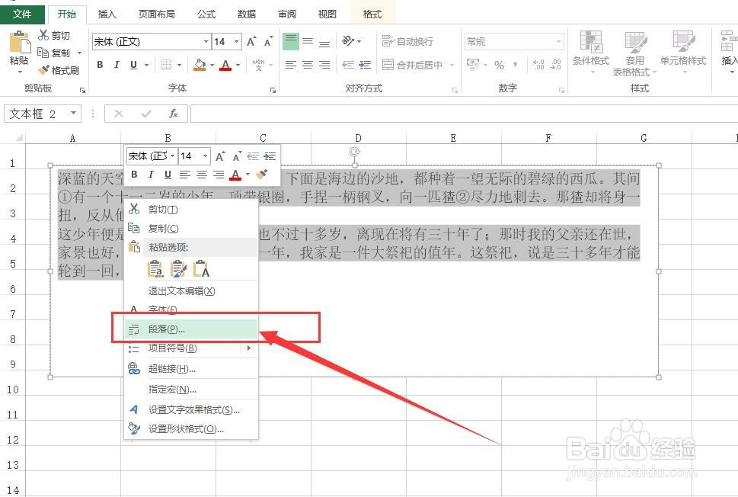Select row 10 header
The image size is (738, 497).
click(13, 389)
